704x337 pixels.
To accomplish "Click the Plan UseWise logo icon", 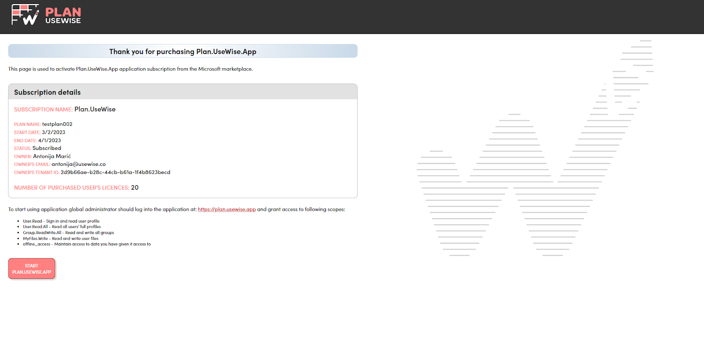I will click(25, 15).
